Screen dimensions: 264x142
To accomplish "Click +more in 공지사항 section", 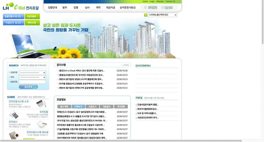I will point(126,65).
